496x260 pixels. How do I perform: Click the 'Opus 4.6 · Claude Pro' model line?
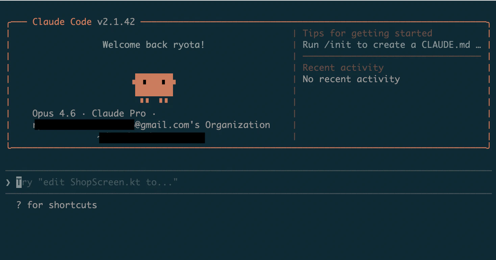pyautogui.click(x=94, y=113)
